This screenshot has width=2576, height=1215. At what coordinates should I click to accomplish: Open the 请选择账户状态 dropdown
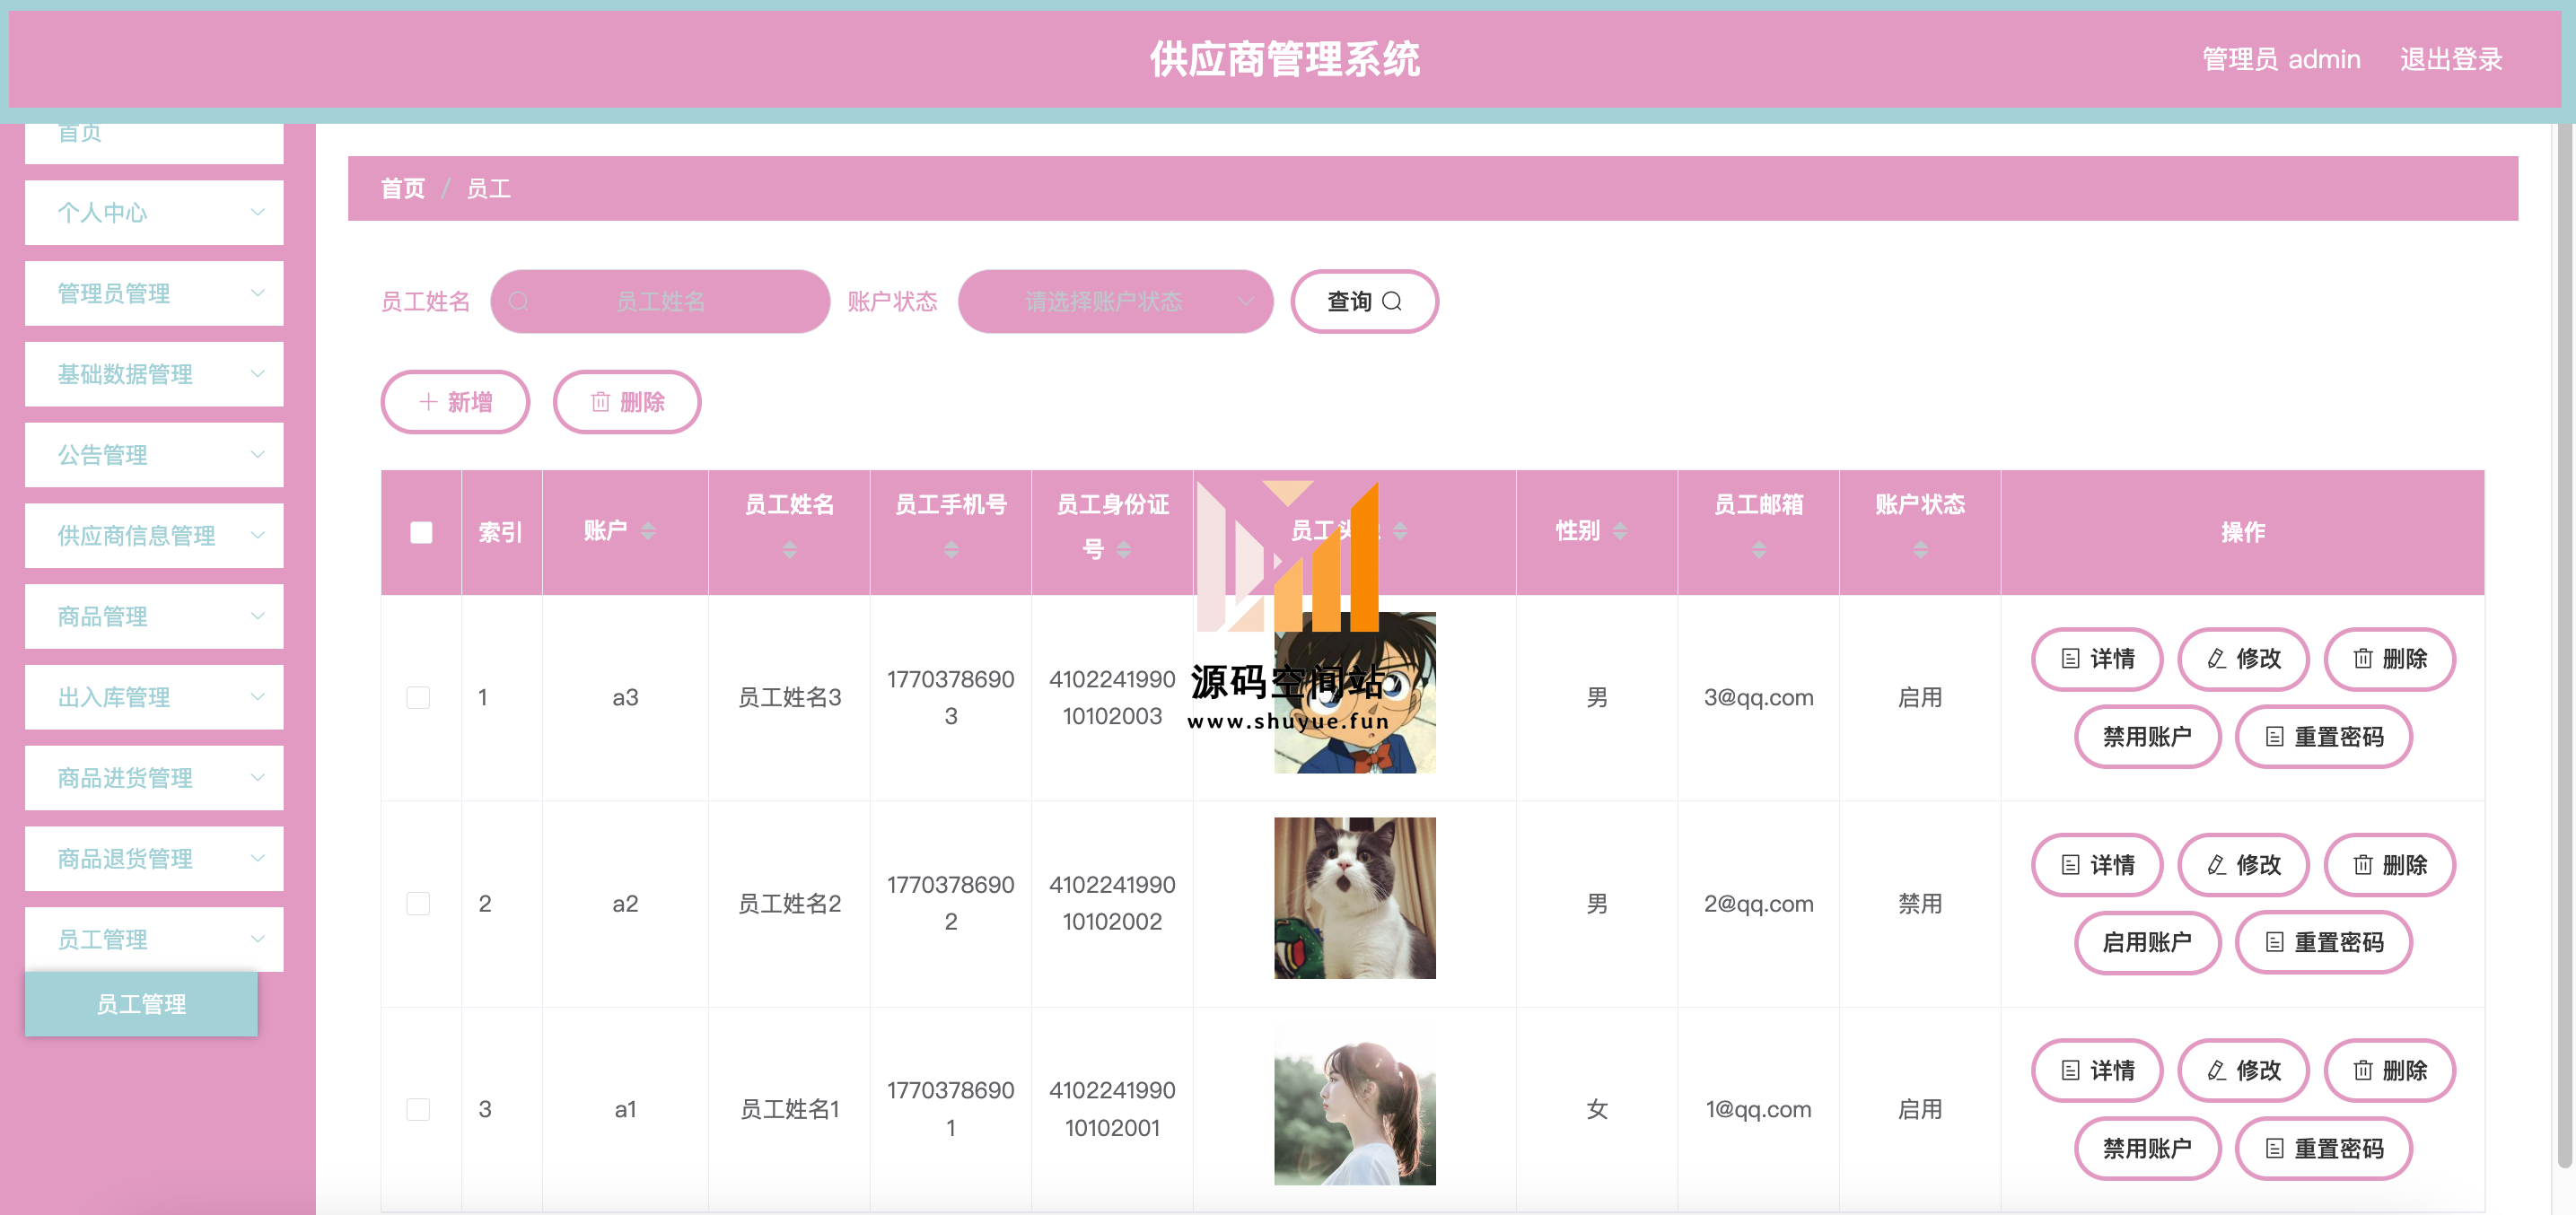(x=1115, y=301)
